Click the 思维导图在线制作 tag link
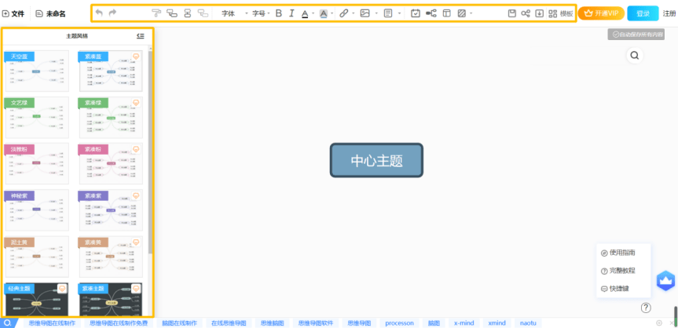The image size is (678, 328). (53, 323)
